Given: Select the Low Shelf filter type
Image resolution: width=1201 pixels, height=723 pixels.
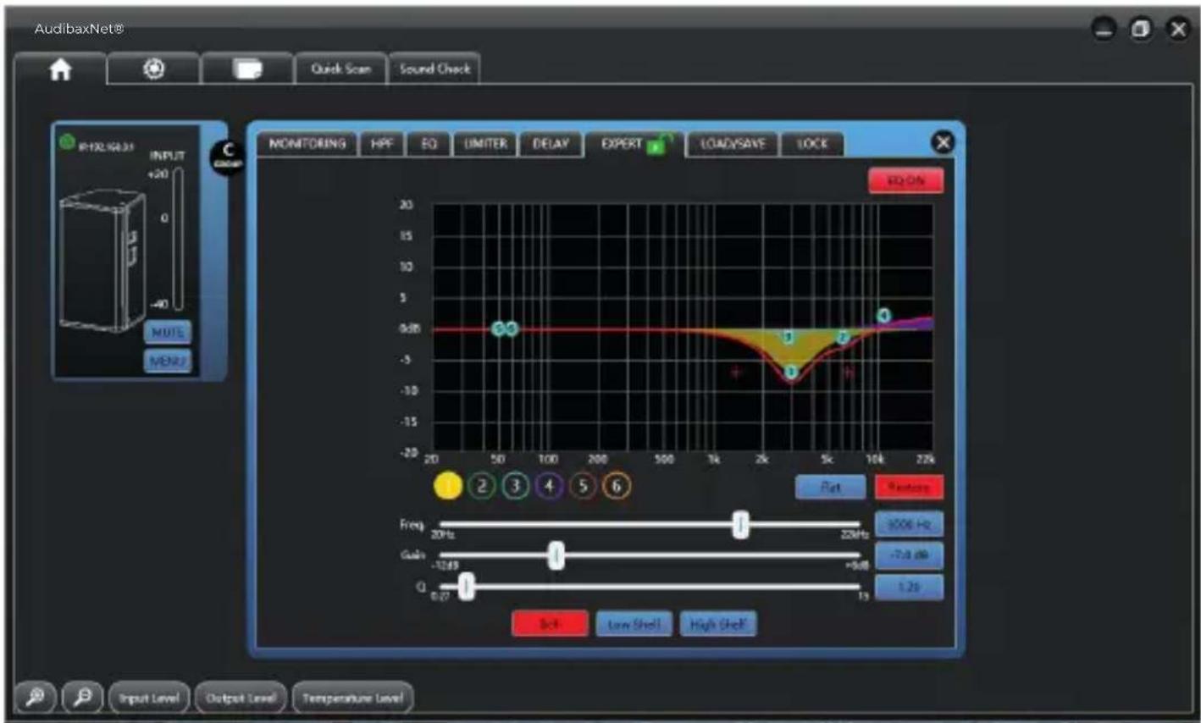Looking at the screenshot, I should tap(634, 624).
